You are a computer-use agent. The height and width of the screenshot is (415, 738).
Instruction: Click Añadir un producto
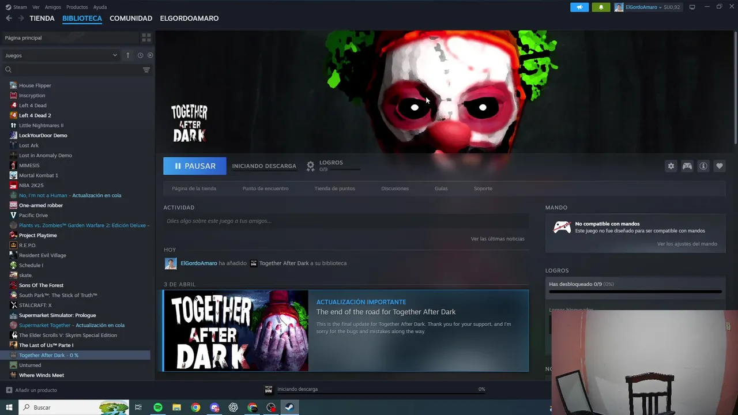[36, 390]
